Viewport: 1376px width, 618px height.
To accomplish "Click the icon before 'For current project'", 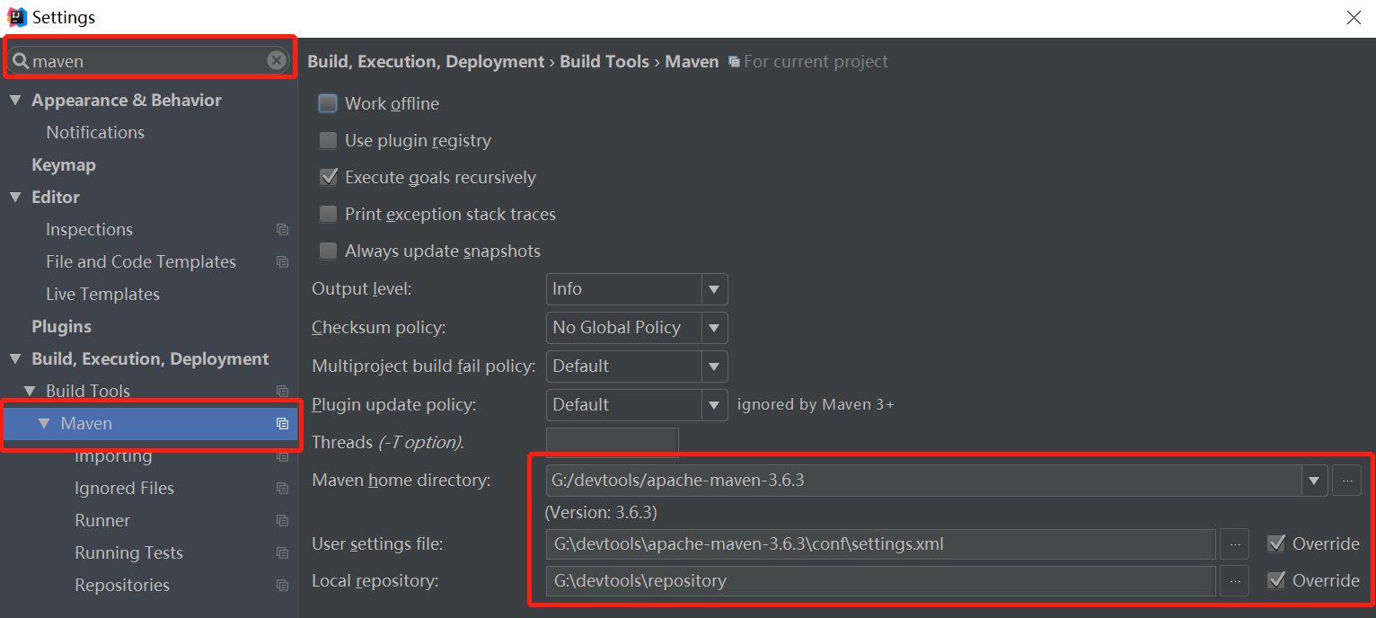I will coord(734,62).
